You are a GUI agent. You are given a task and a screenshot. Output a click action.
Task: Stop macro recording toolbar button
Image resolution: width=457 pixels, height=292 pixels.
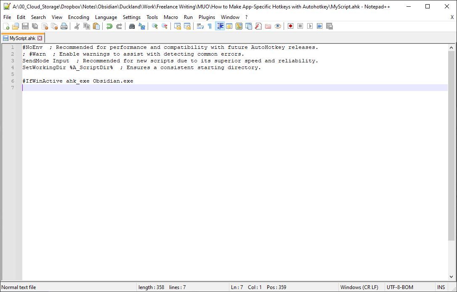click(300, 26)
